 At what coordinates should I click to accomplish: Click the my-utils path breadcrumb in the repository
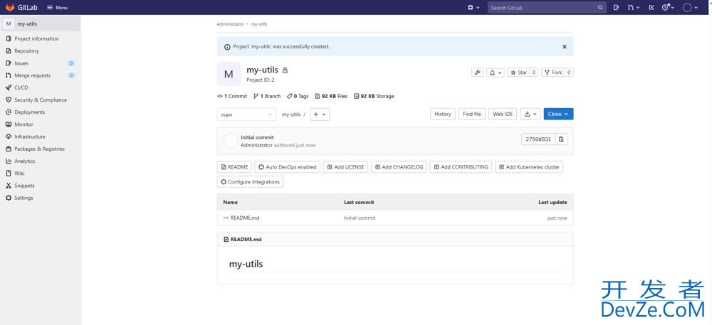(291, 114)
